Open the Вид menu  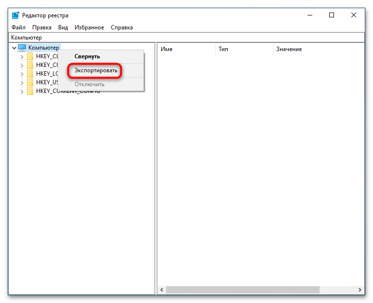(x=63, y=27)
